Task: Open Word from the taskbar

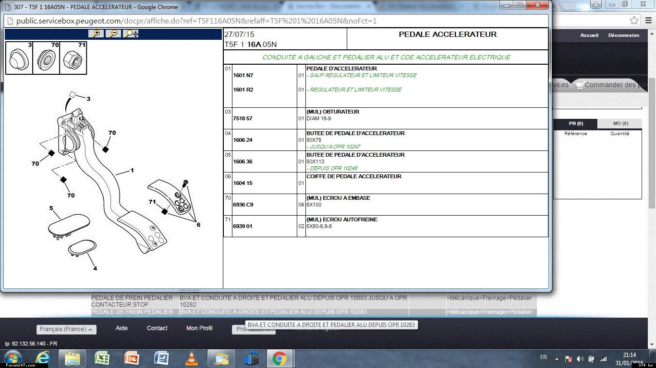Action: pos(162,358)
